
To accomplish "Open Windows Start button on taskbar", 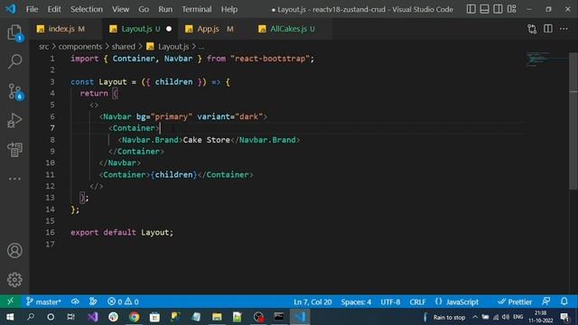I will (10, 317).
